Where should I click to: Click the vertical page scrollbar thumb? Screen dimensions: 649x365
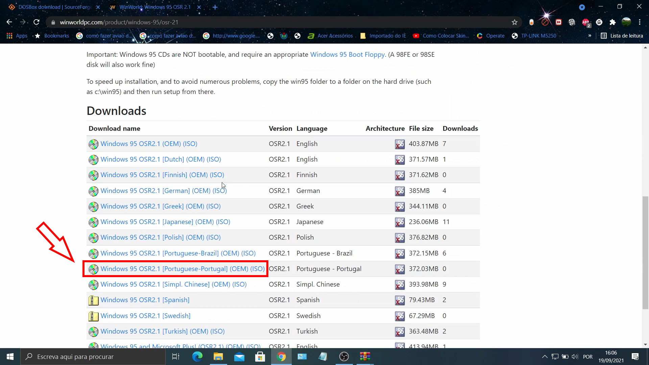(x=645, y=252)
